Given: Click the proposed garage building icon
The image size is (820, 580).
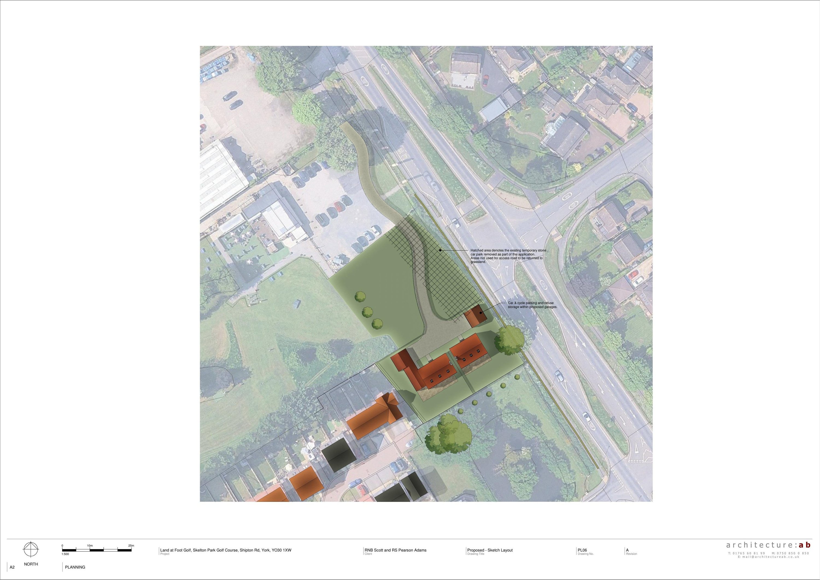Looking at the screenshot, I should click(x=475, y=317).
